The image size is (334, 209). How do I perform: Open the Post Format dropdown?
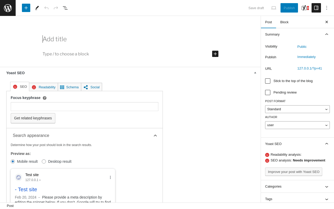click(x=297, y=109)
